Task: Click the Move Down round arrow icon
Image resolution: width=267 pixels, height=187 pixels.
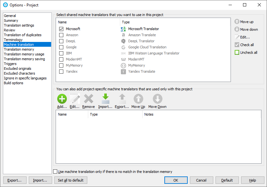Action: click(x=158, y=99)
